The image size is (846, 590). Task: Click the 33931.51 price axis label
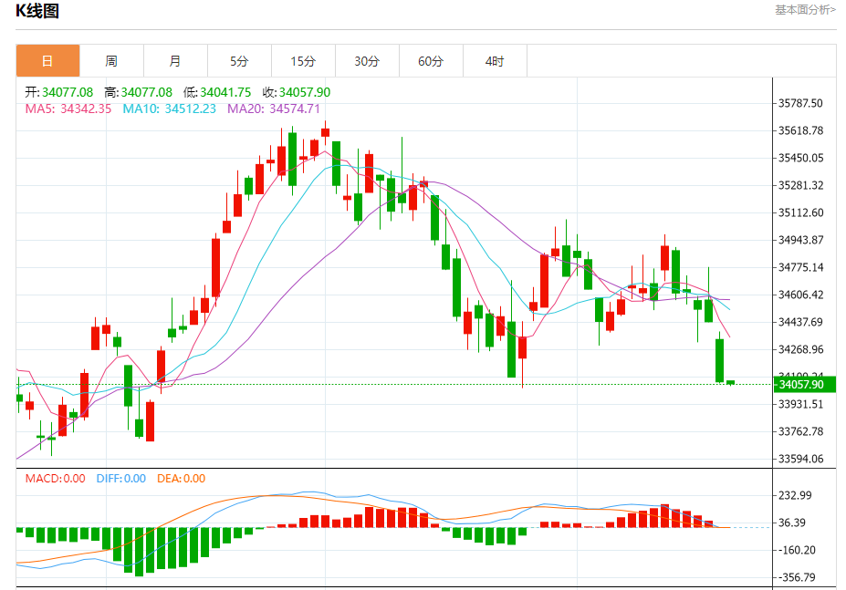800,405
